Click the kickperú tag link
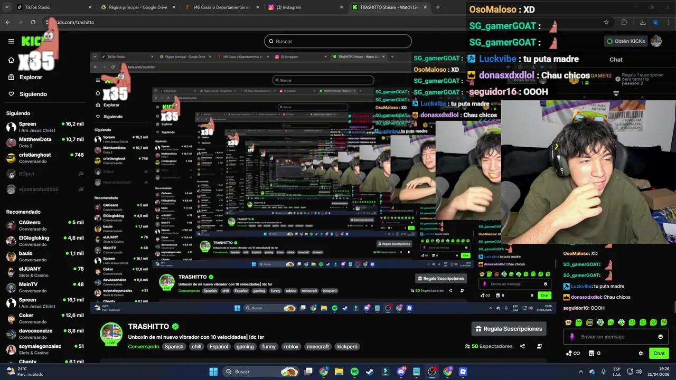676x380 pixels. [x=348, y=347]
